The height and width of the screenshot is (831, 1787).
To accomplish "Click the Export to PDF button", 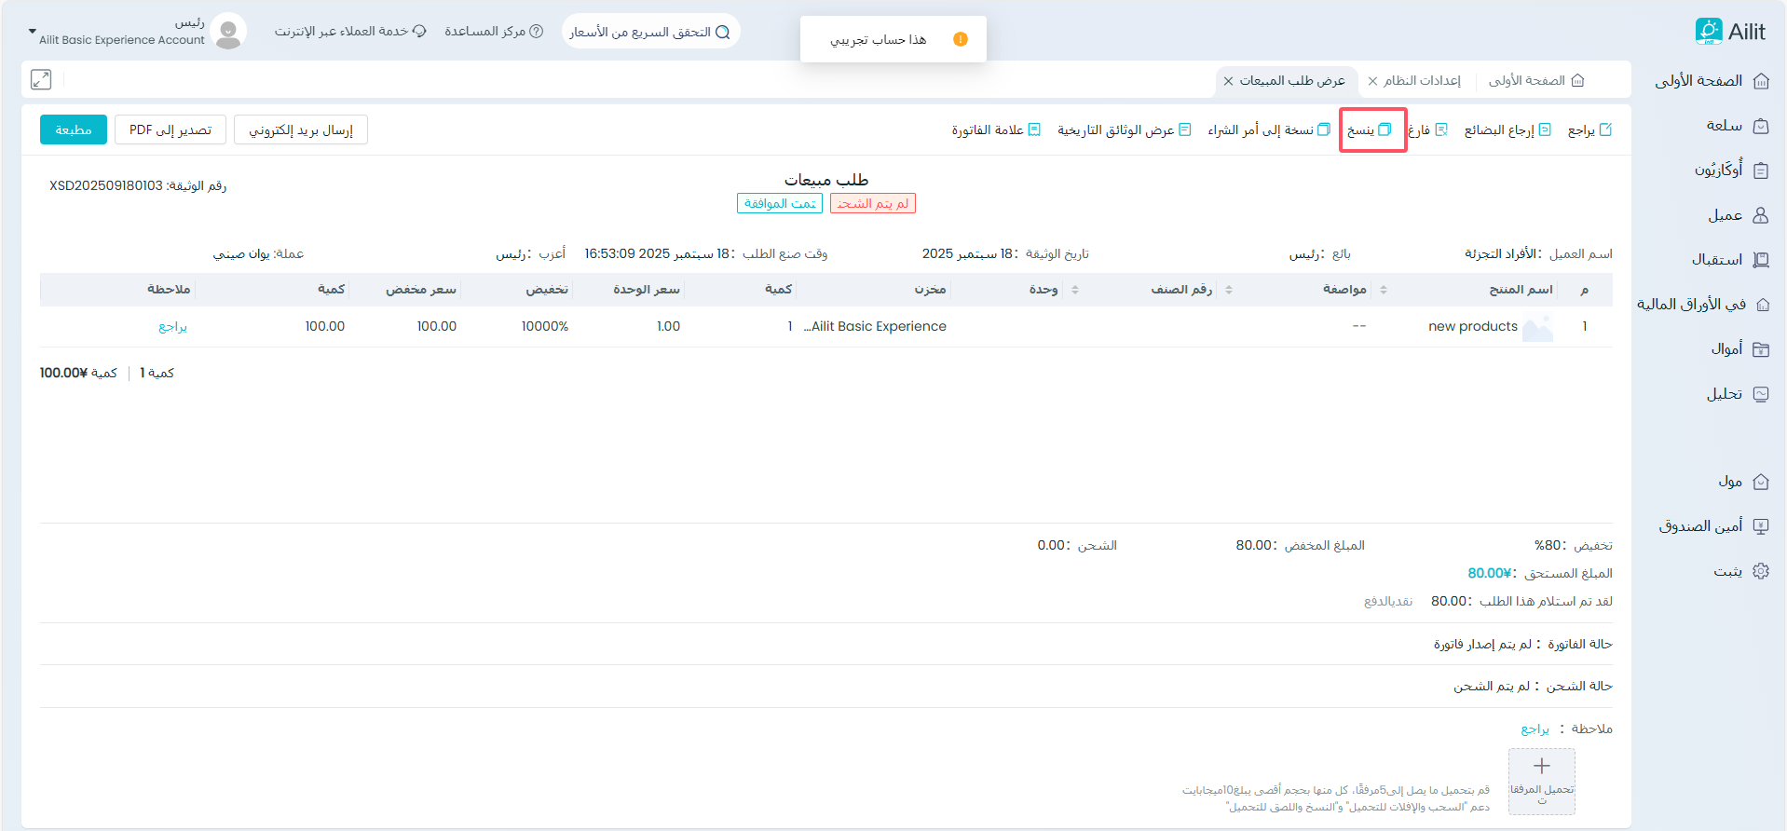I will coord(171,129).
